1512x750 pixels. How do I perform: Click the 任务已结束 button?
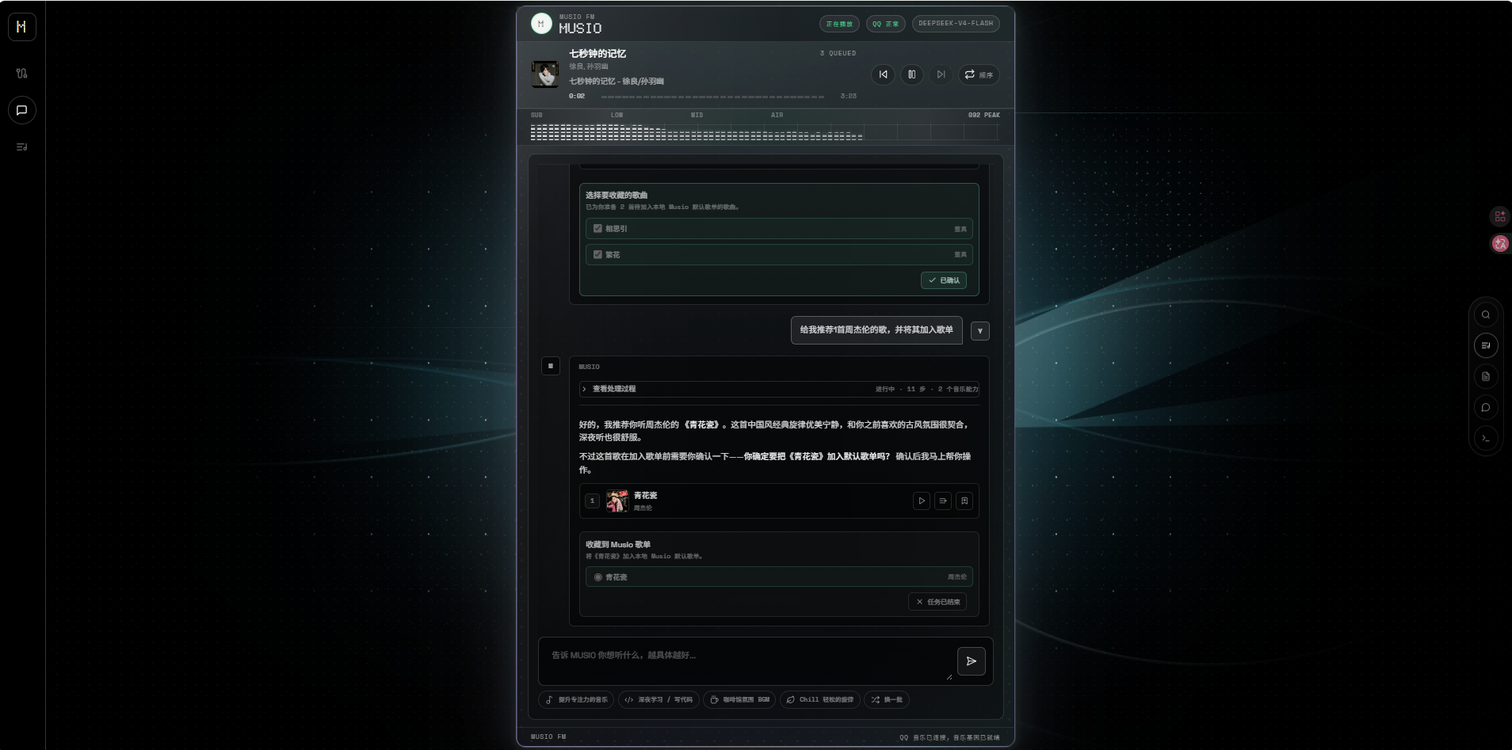[x=937, y=602]
